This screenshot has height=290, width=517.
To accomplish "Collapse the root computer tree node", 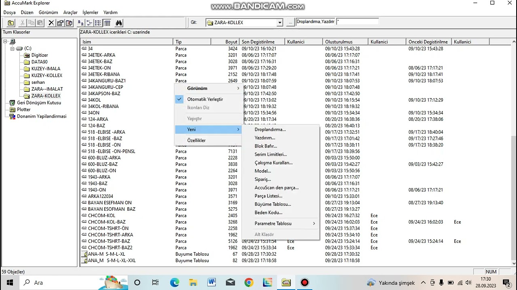I will 6,41.
